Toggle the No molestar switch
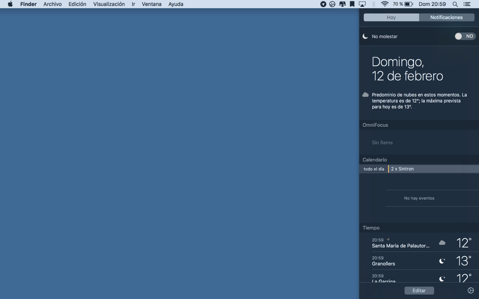 [x=465, y=36]
